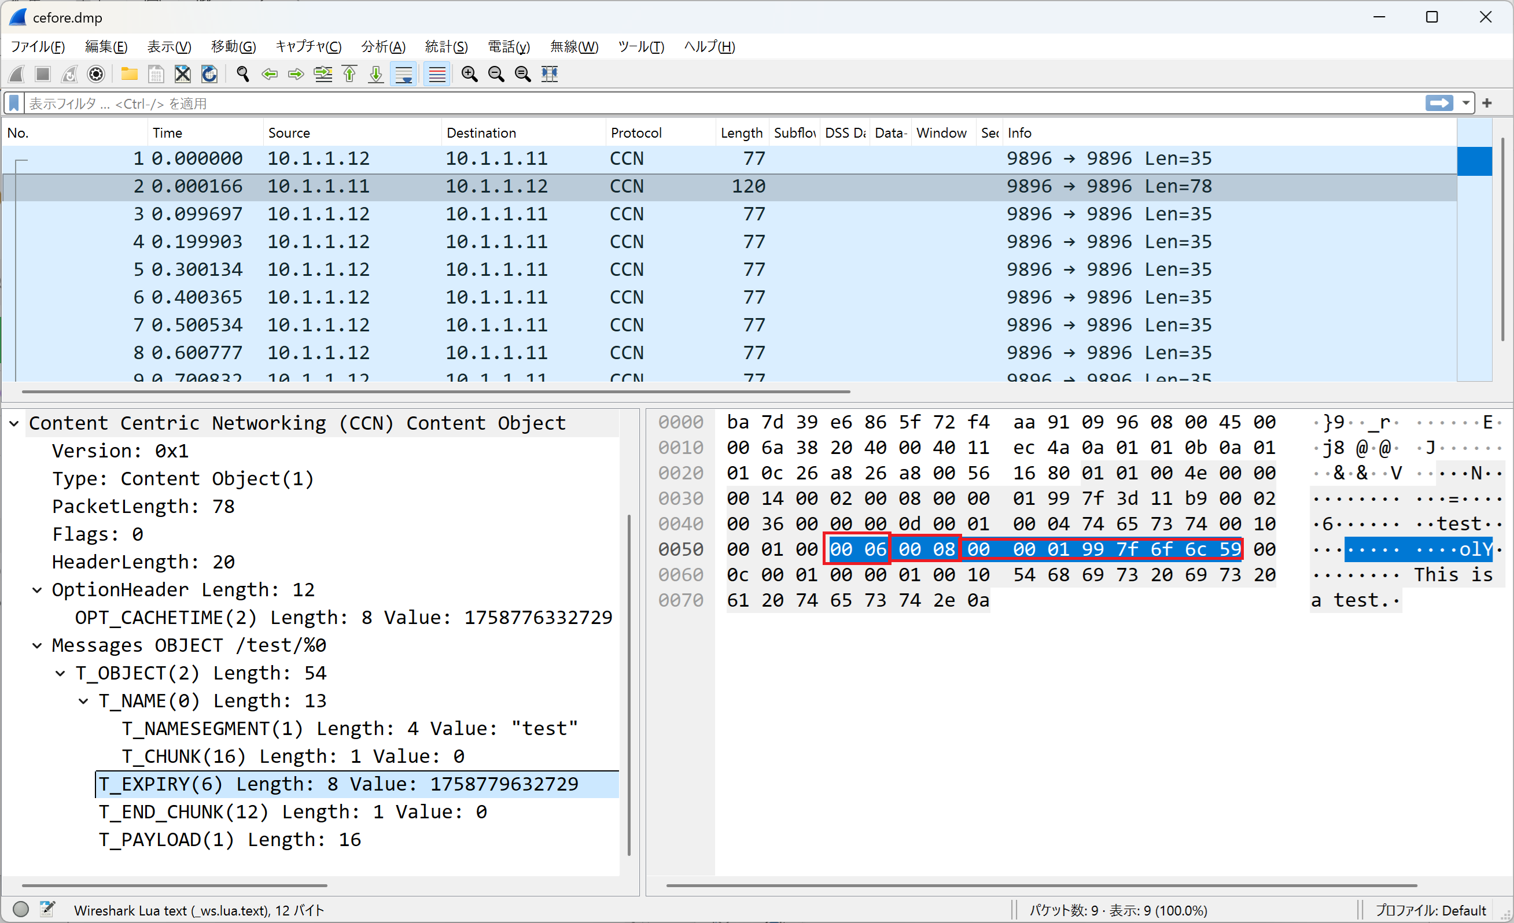Image resolution: width=1514 pixels, height=923 pixels.
Task: Open the Find Packet magnifier tool
Action: [x=243, y=74]
